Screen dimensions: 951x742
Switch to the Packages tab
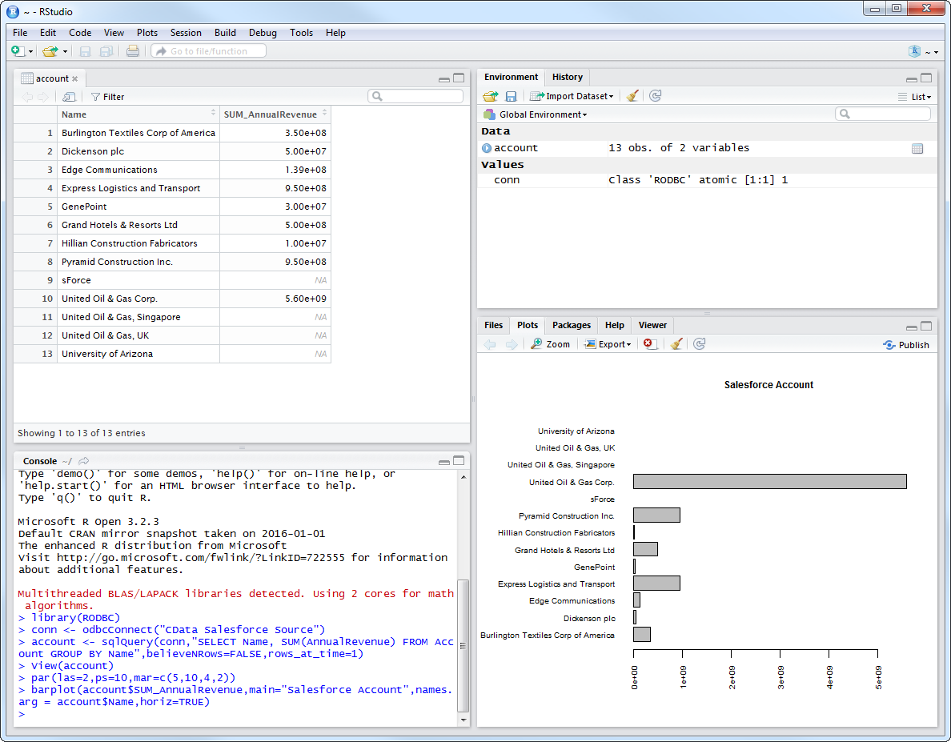pyautogui.click(x=571, y=325)
